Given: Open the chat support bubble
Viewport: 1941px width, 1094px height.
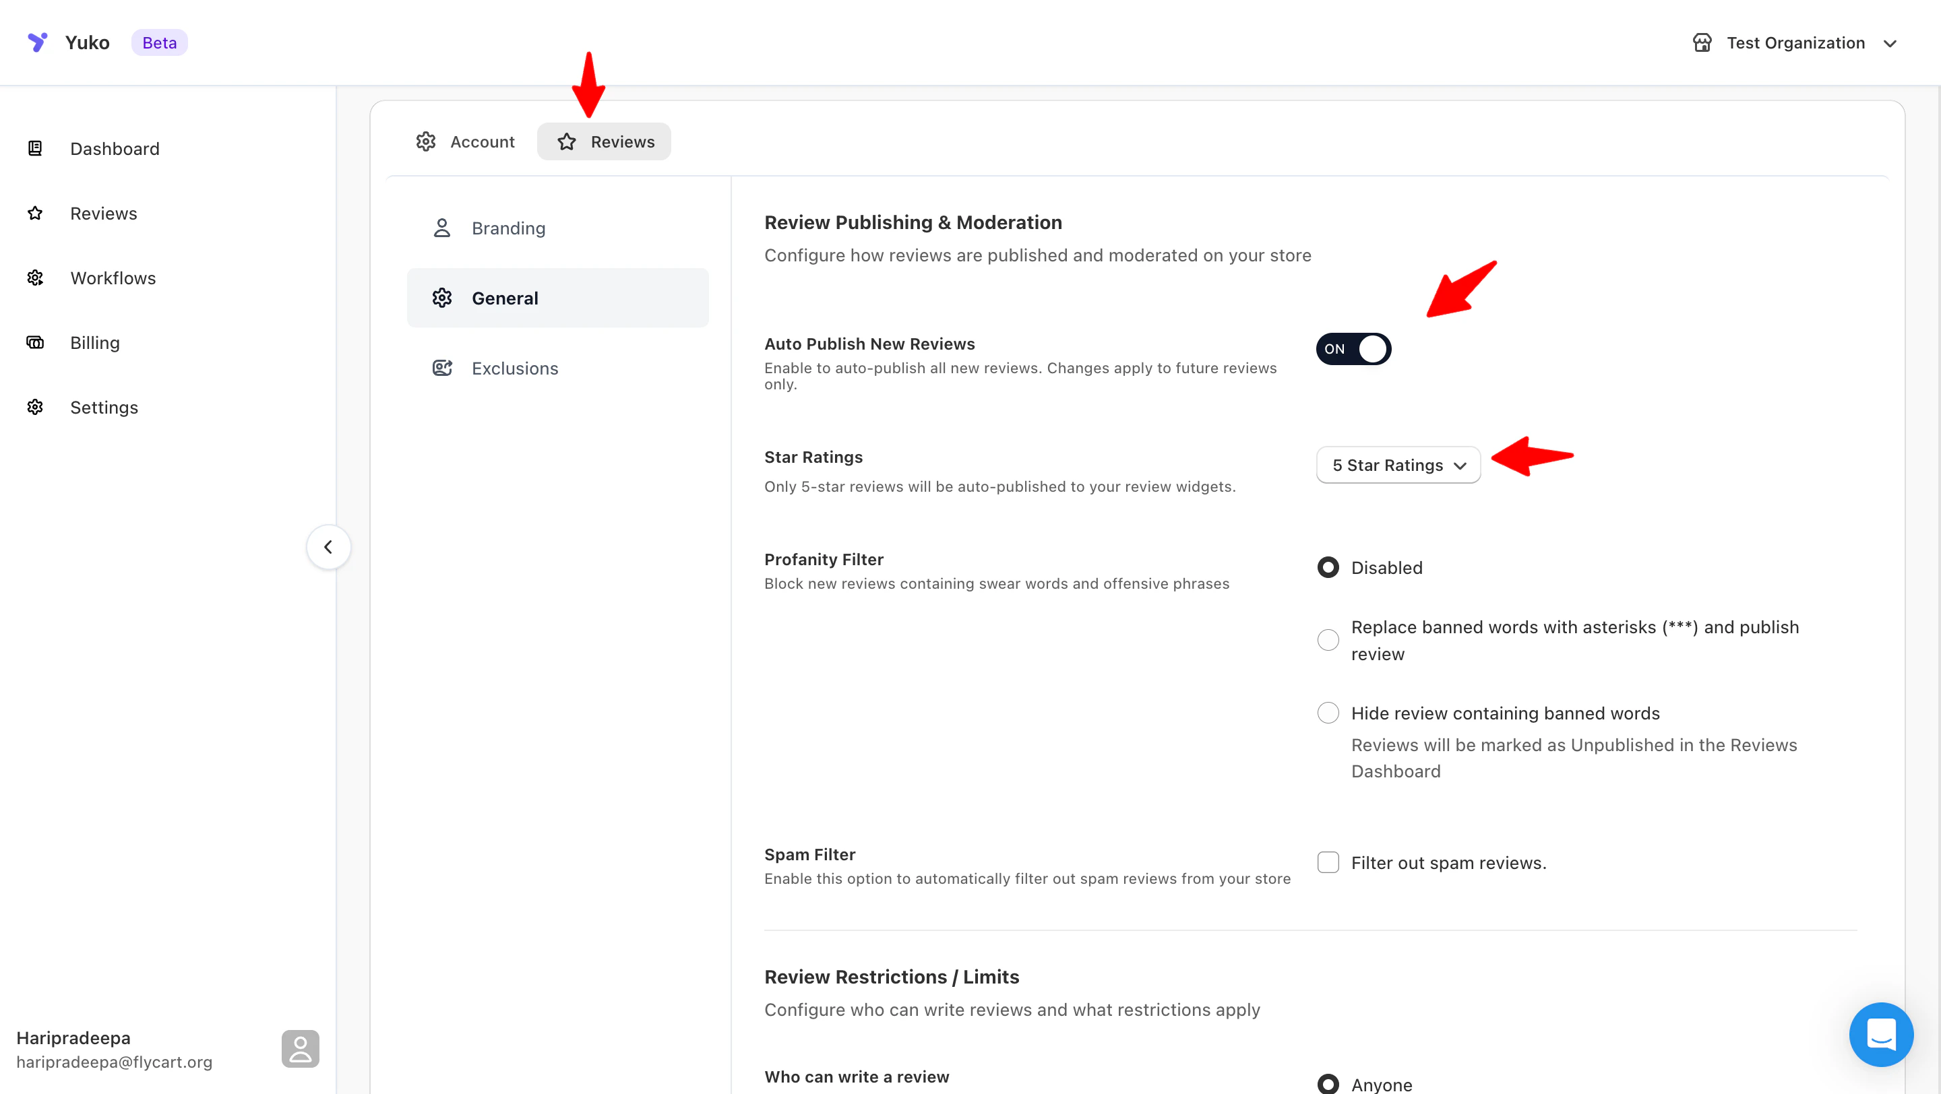Looking at the screenshot, I should click(1881, 1034).
